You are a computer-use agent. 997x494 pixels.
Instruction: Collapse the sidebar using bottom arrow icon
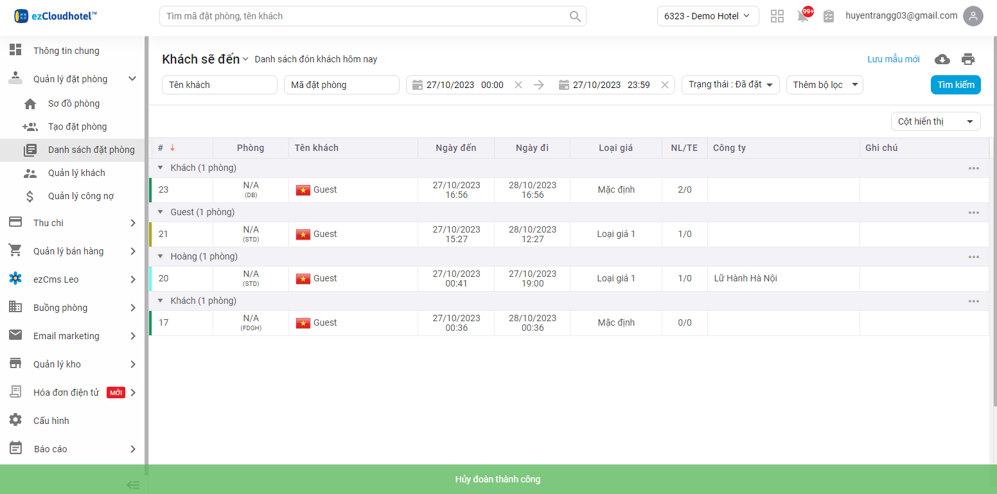coord(133,485)
